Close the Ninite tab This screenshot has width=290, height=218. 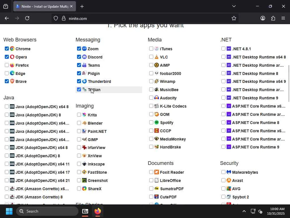71,6
